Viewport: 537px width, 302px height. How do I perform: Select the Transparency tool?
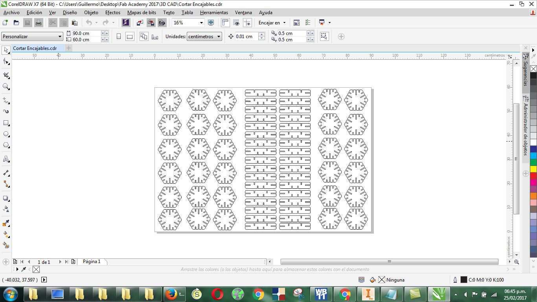pyautogui.click(x=6, y=209)
